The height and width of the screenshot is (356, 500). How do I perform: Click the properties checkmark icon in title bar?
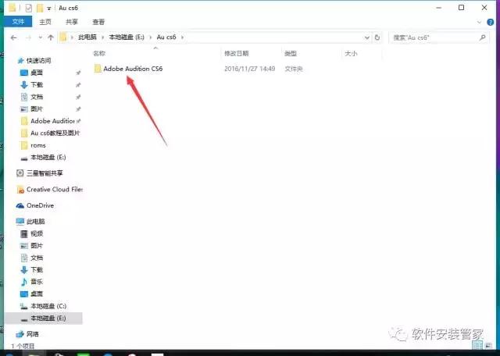(29, 8)
